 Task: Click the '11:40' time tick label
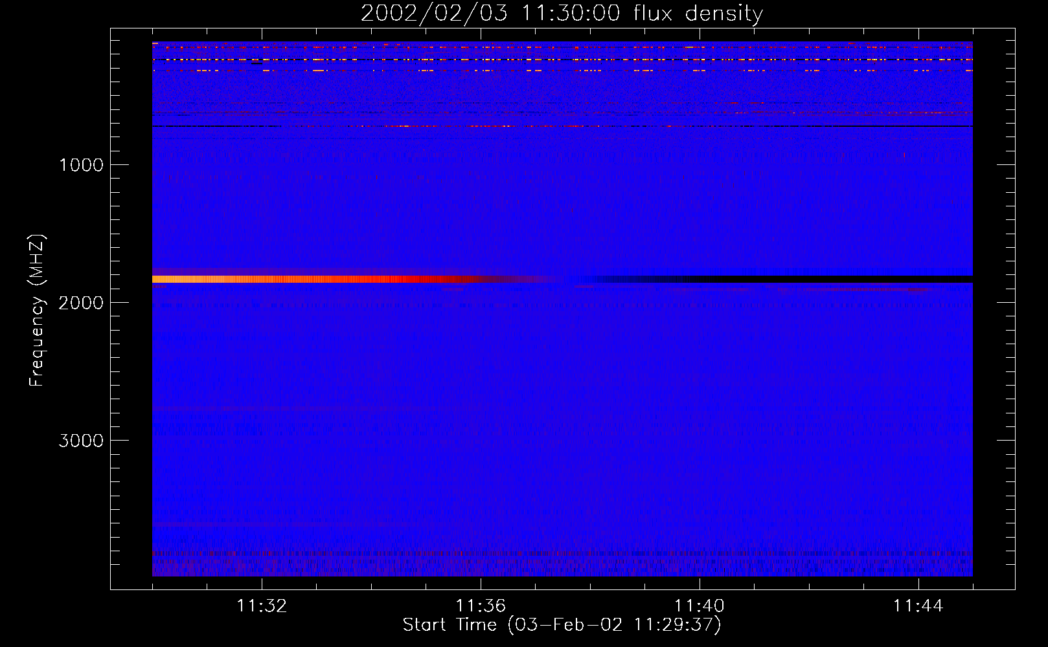(x=700, y=606)
